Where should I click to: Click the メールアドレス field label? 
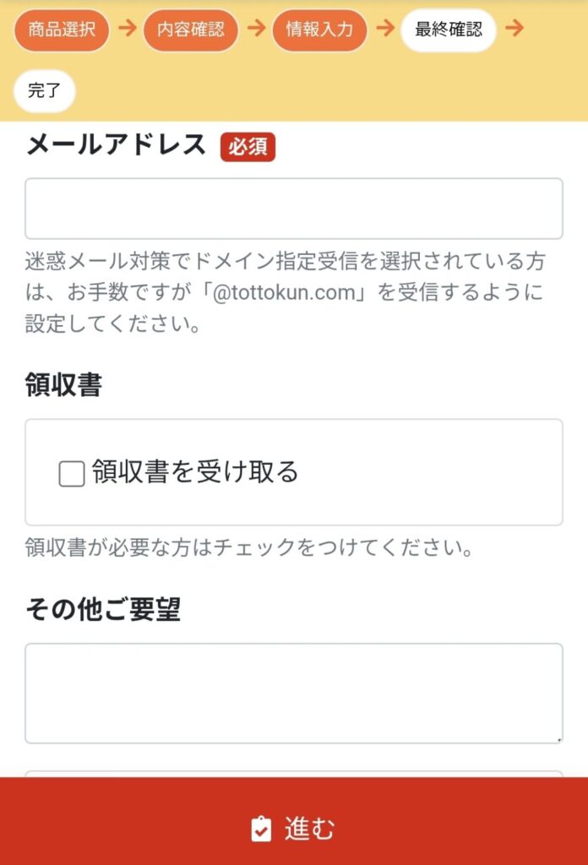click(x=116, y=145)
